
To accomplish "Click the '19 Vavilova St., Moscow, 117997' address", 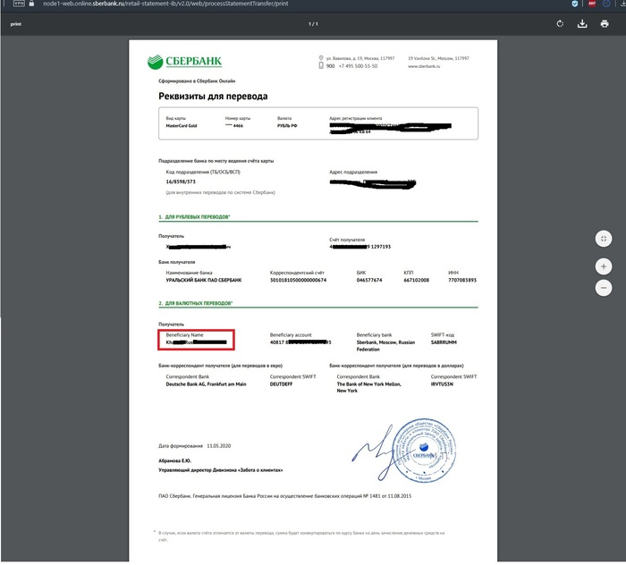I will click(438, 58).
